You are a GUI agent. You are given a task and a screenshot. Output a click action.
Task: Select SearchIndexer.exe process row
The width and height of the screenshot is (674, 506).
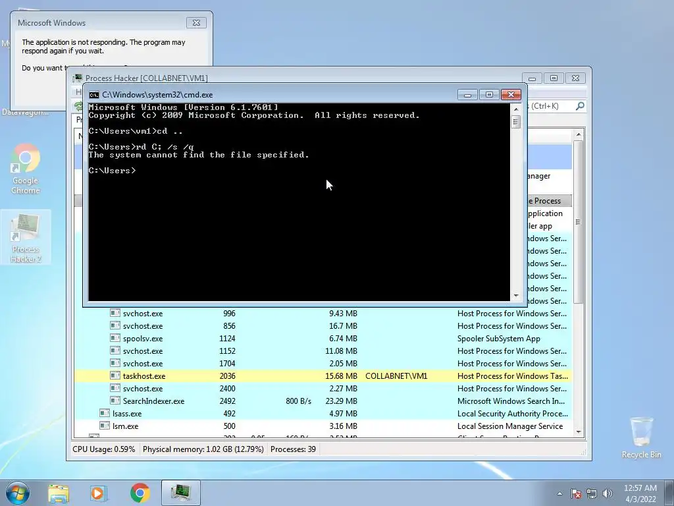click(323, 401)
